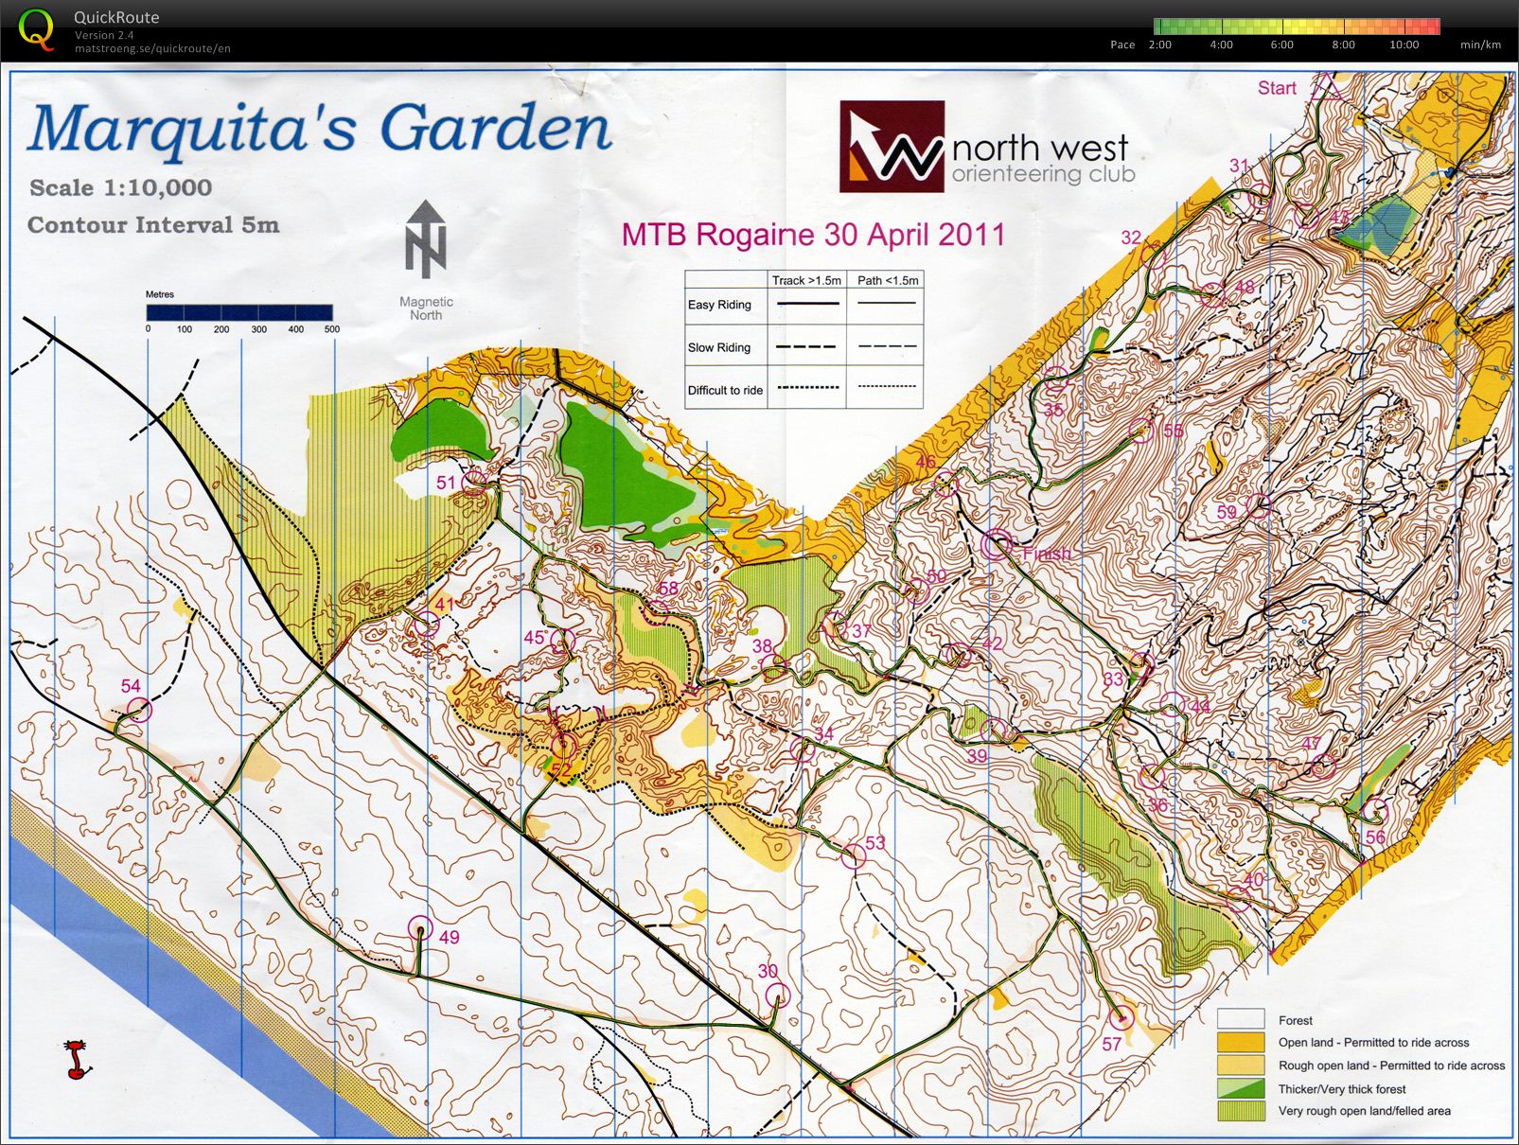1519x1145 pixels.
Task: Click the Start triangle marker
Action: 1327,88
